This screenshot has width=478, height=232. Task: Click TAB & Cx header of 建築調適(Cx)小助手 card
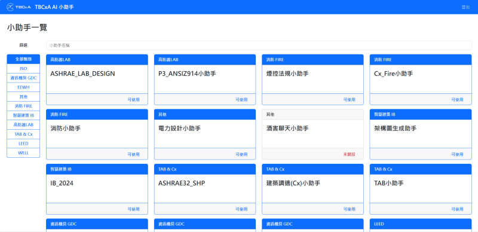[x=312, y=169]
